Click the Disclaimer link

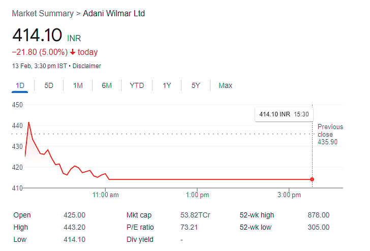pyautogui.click(x=86, y=66)
